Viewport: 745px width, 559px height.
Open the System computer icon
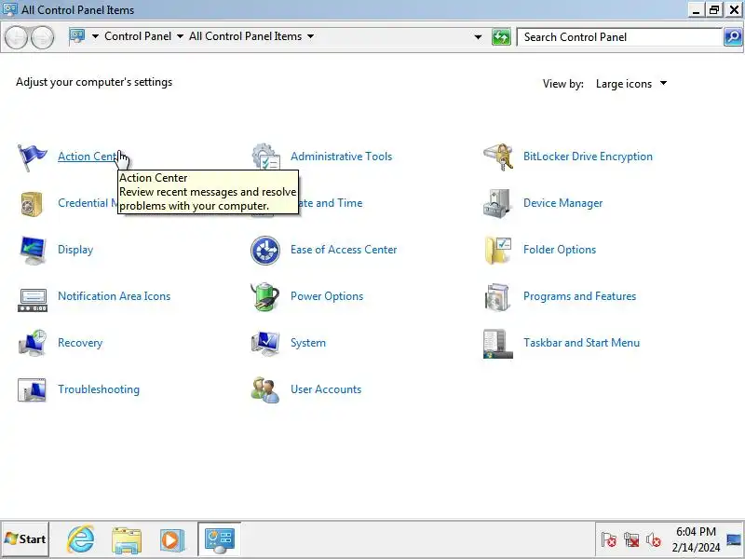[265, 343]
